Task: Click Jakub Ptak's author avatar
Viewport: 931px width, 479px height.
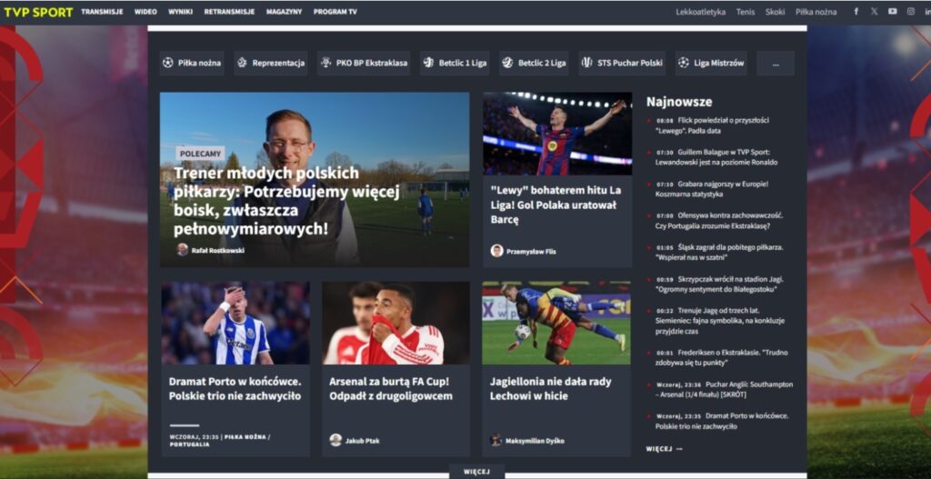Action: (335, 440)
